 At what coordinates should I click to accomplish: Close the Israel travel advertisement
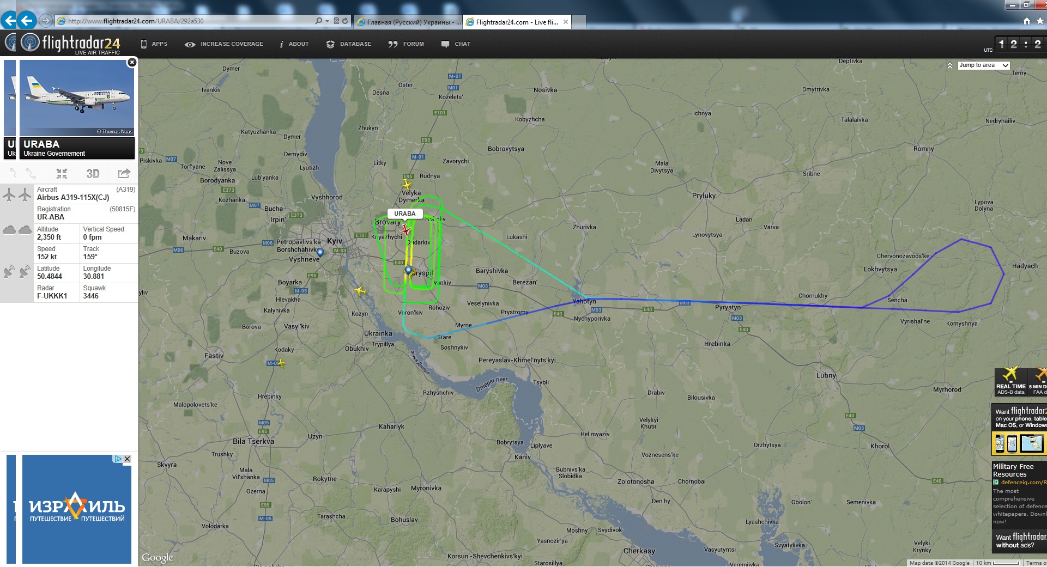tap(127, 459)
